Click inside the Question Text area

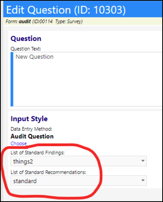click(x=87, y=79)
